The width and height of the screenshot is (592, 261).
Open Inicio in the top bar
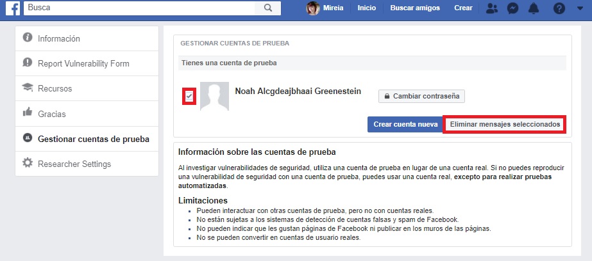(367, 8)
